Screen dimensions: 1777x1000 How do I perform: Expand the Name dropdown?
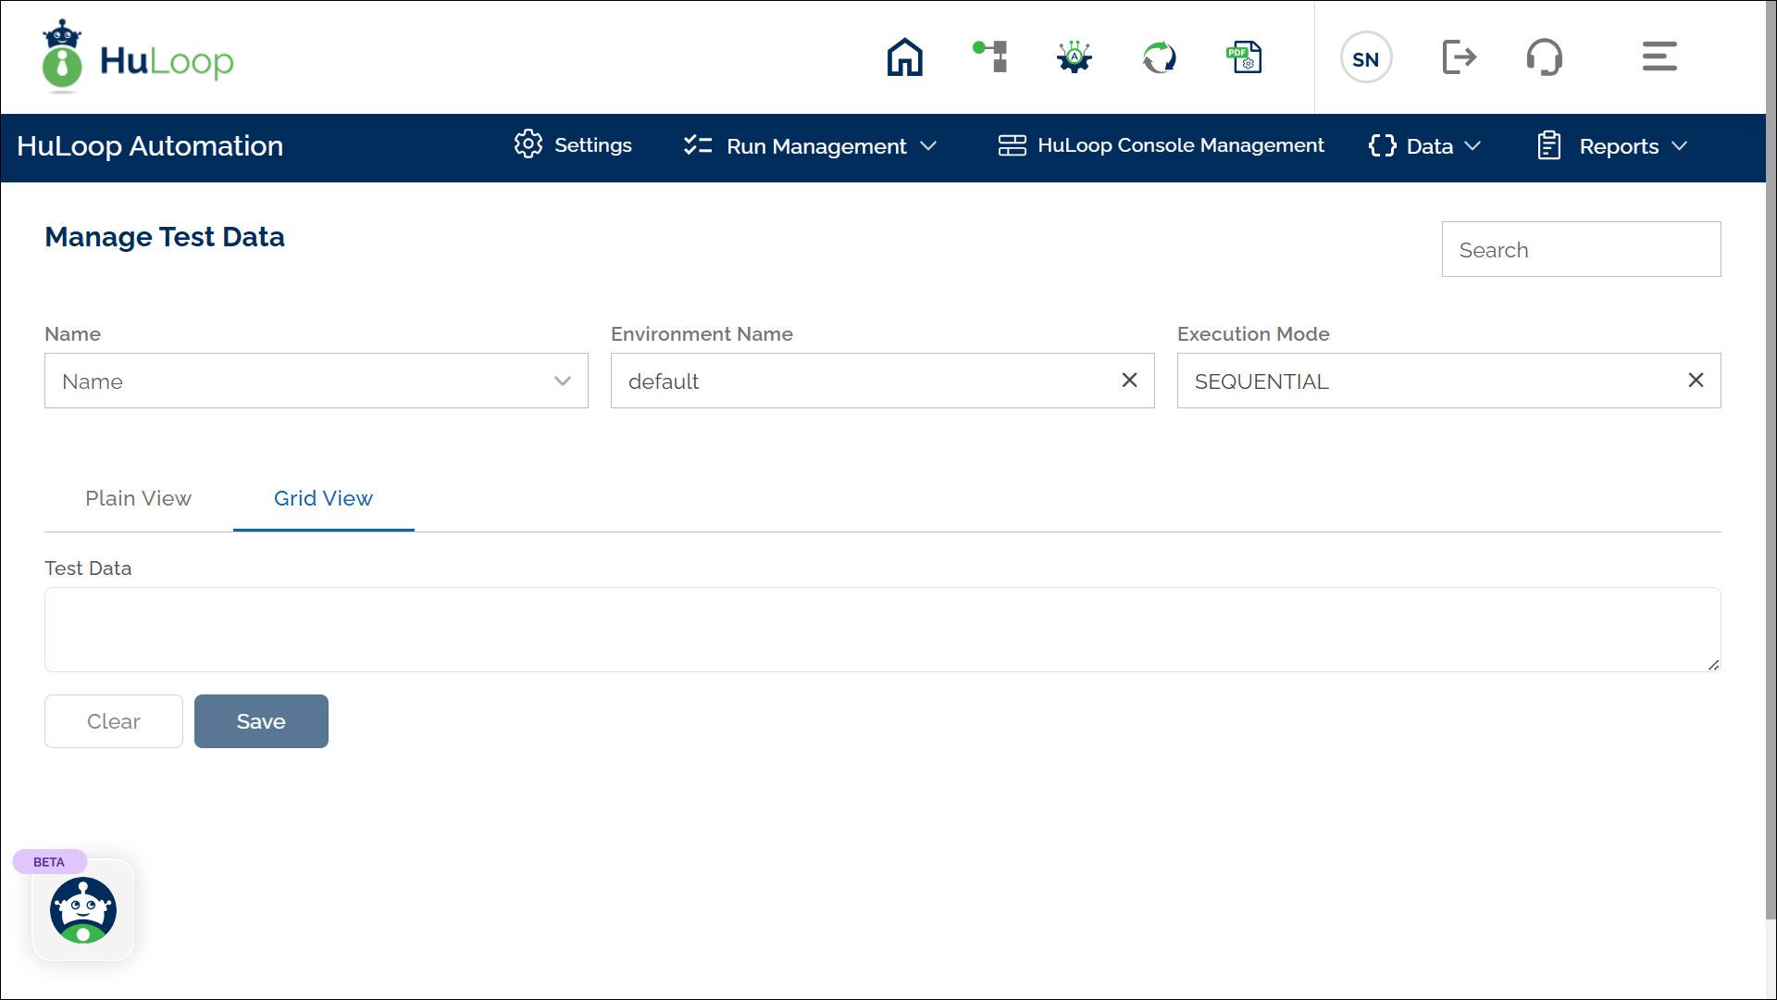pos(317,381)
